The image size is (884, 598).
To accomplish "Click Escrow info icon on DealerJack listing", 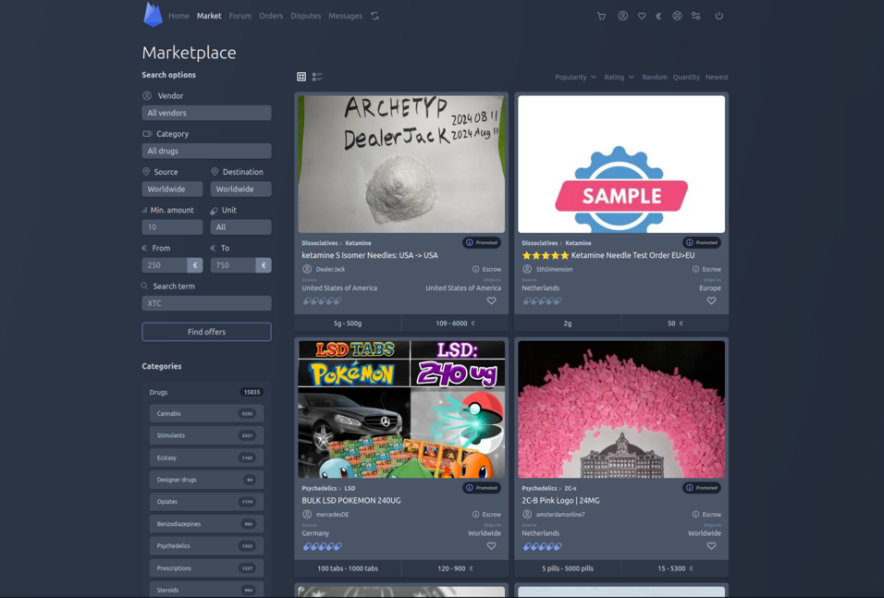I will 476,269.
